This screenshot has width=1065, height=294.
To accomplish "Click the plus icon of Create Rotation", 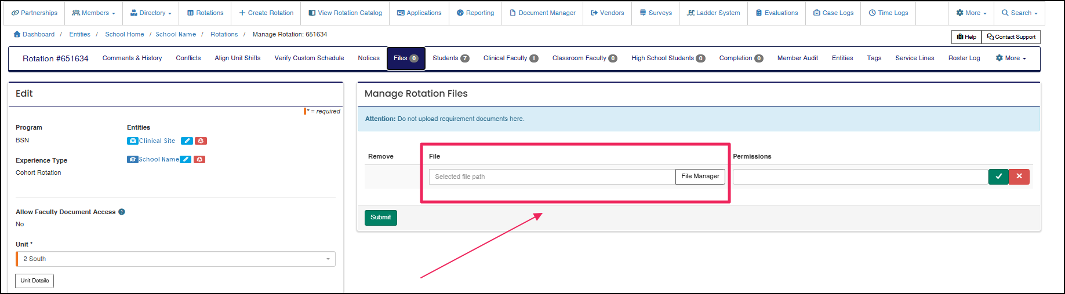I will point(242,13).
